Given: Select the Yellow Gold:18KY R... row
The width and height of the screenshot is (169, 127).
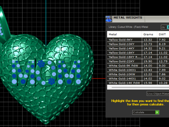Looking at the screenshot, I should [x=138, y=57].
